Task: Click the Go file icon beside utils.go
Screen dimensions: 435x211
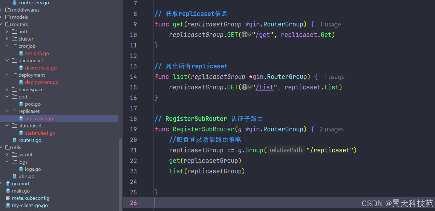Action: [15, 176]
